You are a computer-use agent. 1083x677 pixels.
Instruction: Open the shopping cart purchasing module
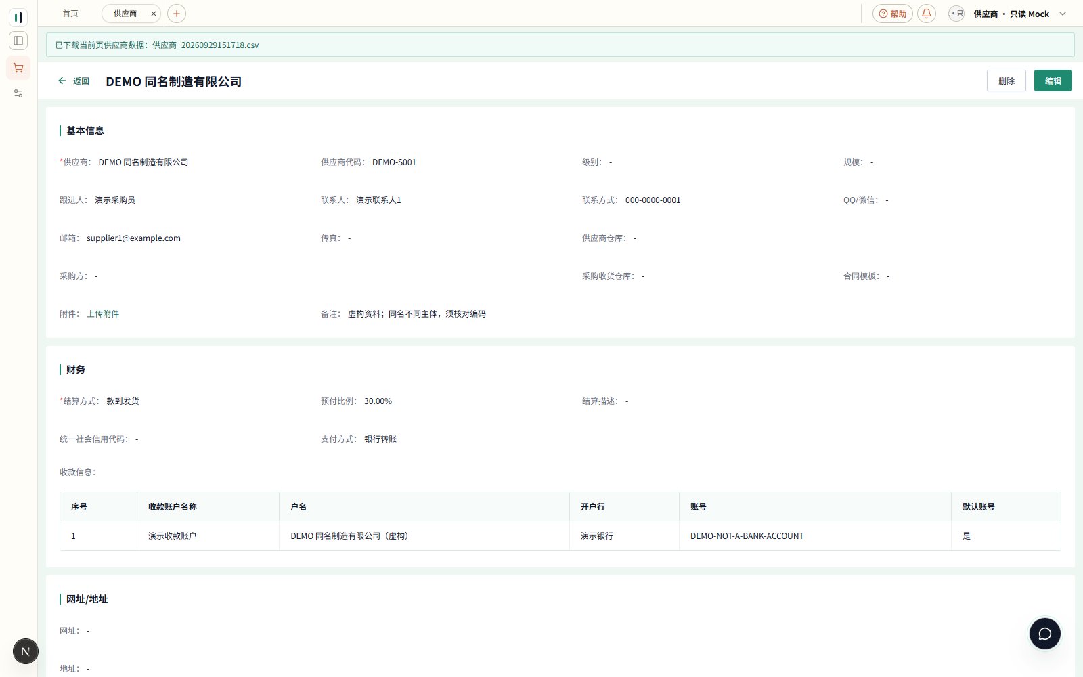18,68
